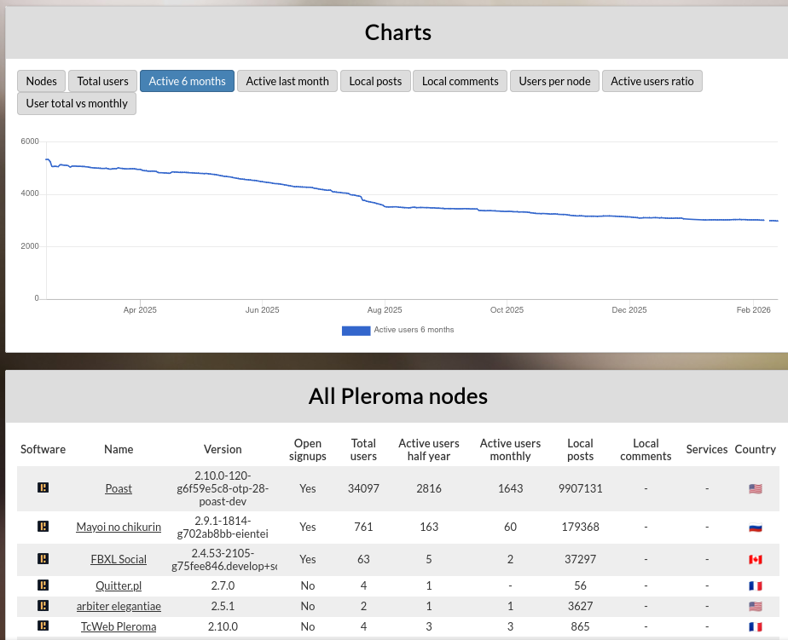Click the Pleroma icon beside Mayoi no chikurin

(43, 527)
